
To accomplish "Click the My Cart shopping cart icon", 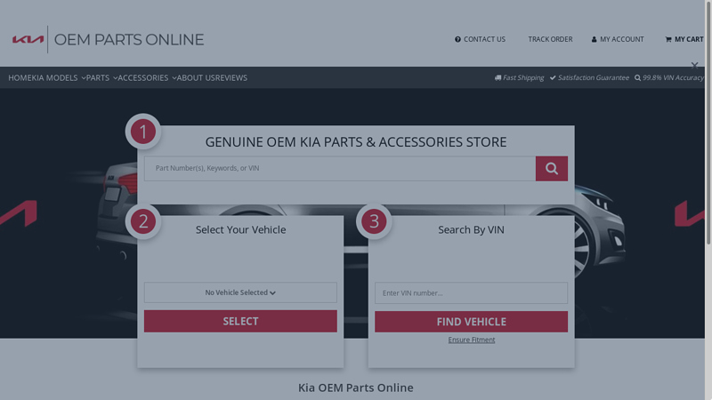I will [x=668, y=39].
